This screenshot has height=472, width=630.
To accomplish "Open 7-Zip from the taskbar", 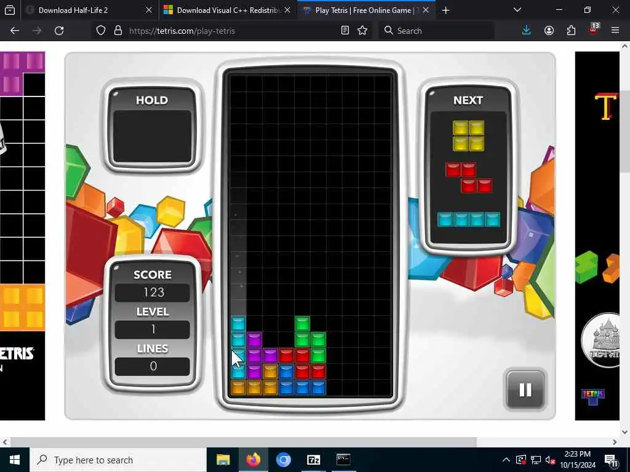I will 313,460.
